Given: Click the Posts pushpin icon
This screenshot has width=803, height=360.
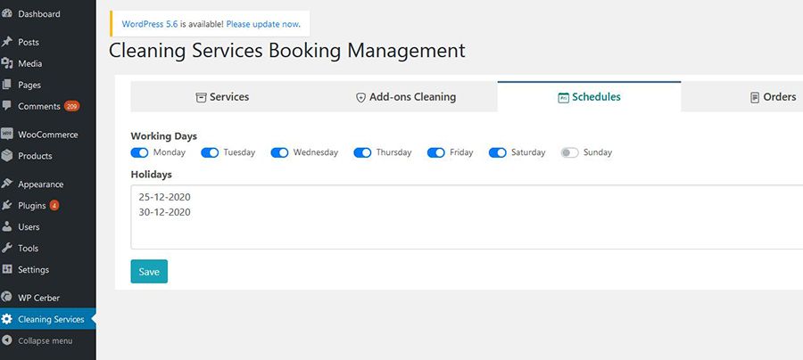Looking at the screenshot, I should click(x=6, y=42).
